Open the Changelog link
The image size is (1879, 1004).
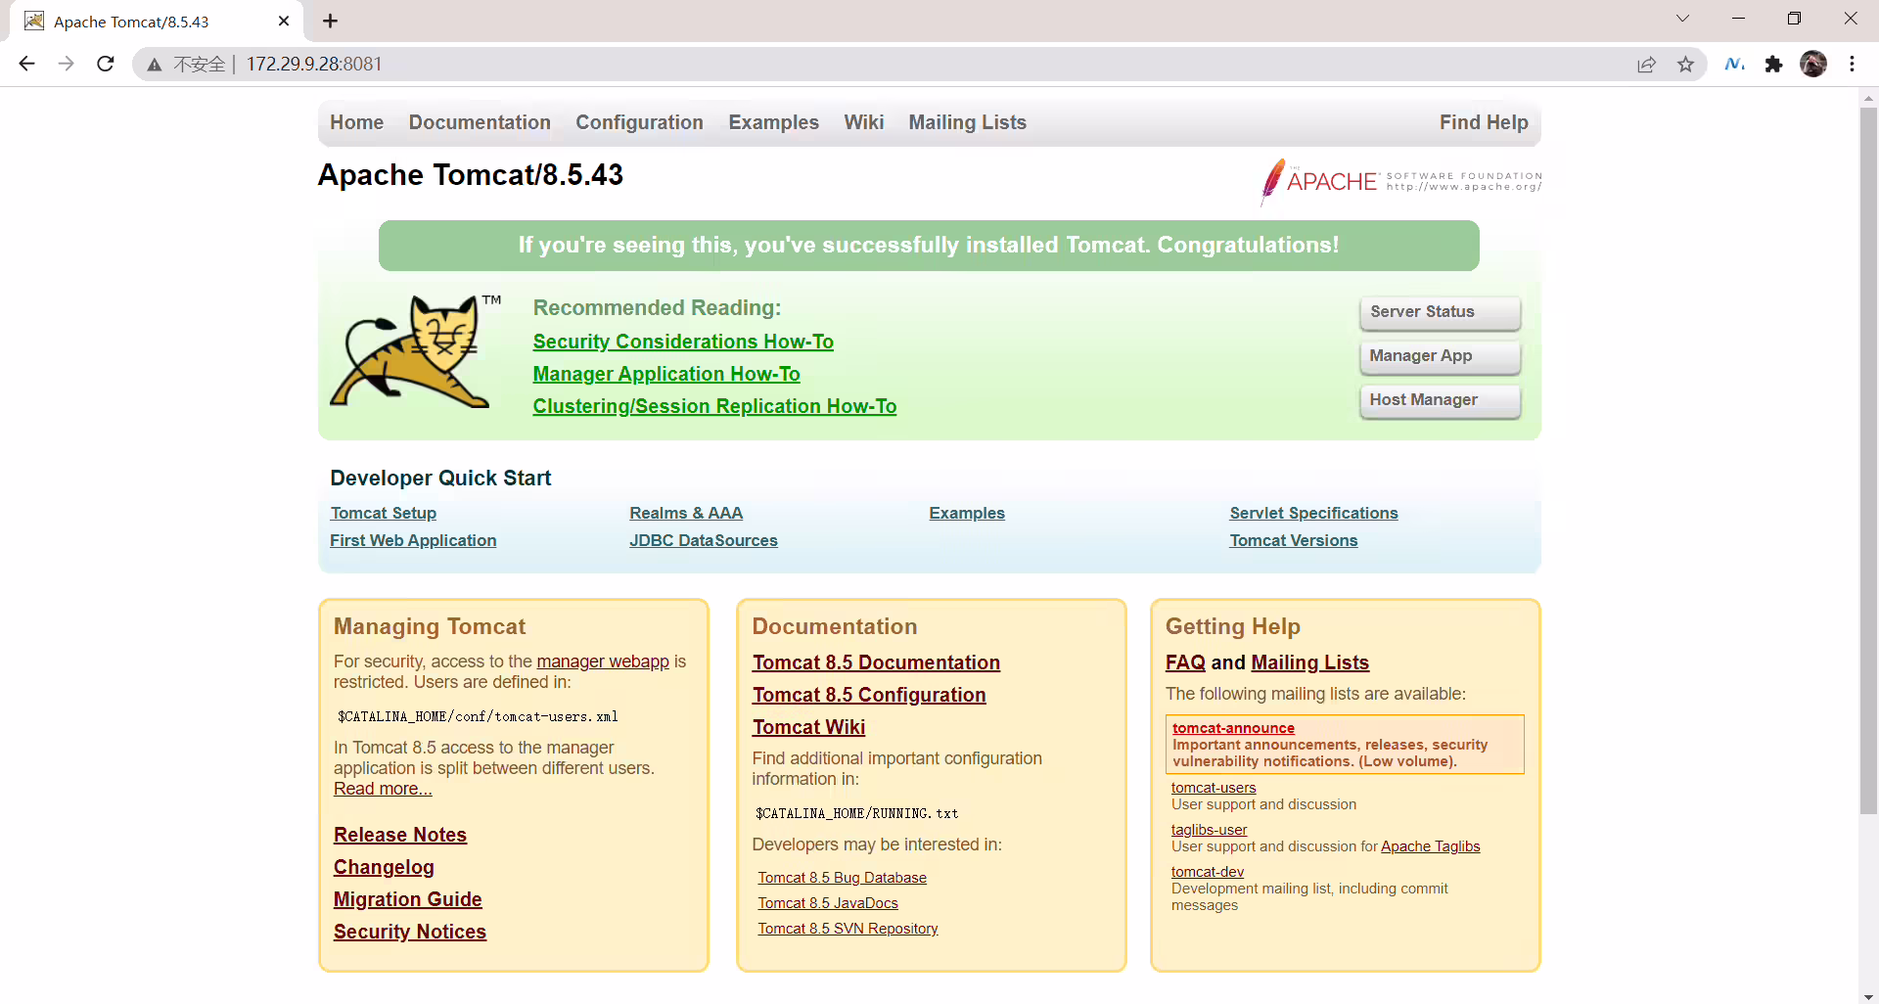384,867
